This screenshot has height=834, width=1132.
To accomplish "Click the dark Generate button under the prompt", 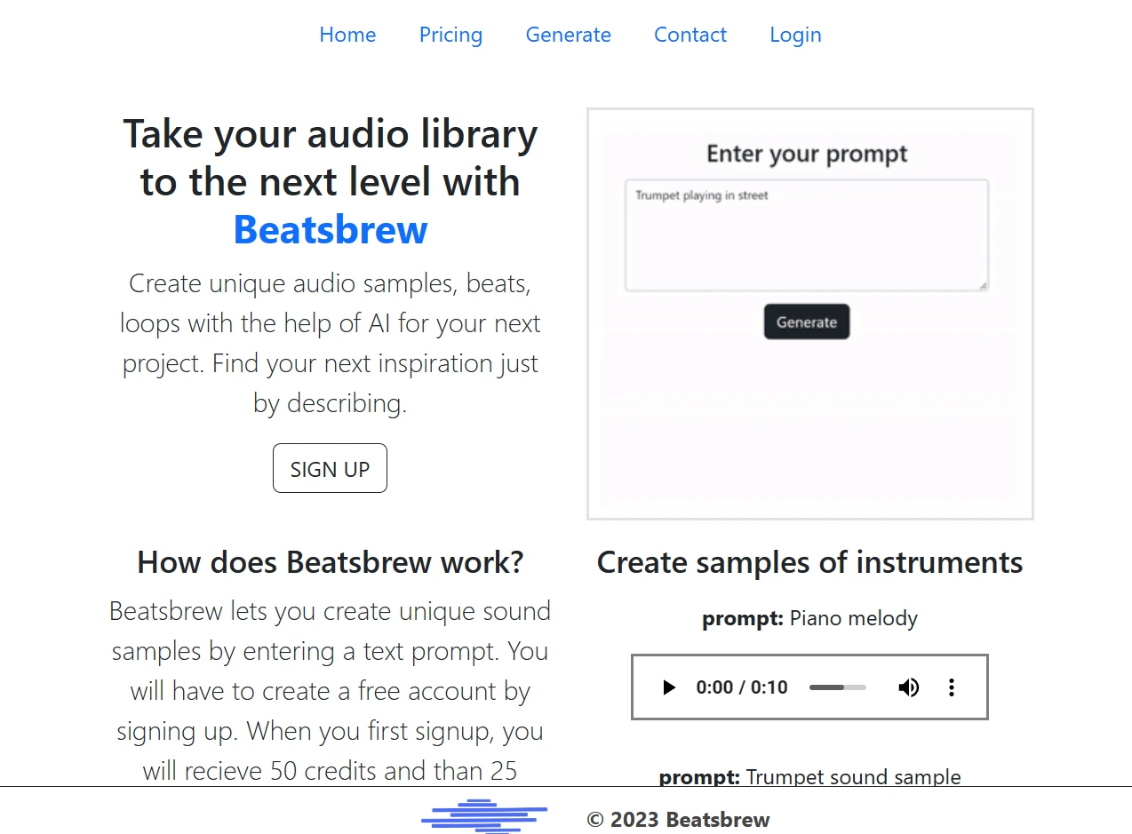I will [x=806, y=322].
